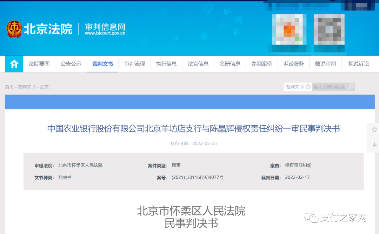Open the 法官信息 menu
The height and width of the screenshot is (234, 379).
[x=198, y=64]
